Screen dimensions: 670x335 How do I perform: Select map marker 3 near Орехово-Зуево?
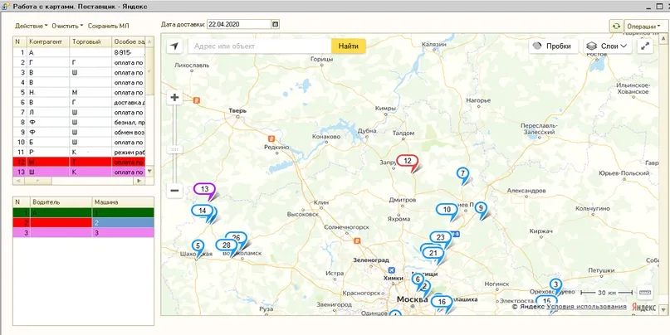coord(555,284)
